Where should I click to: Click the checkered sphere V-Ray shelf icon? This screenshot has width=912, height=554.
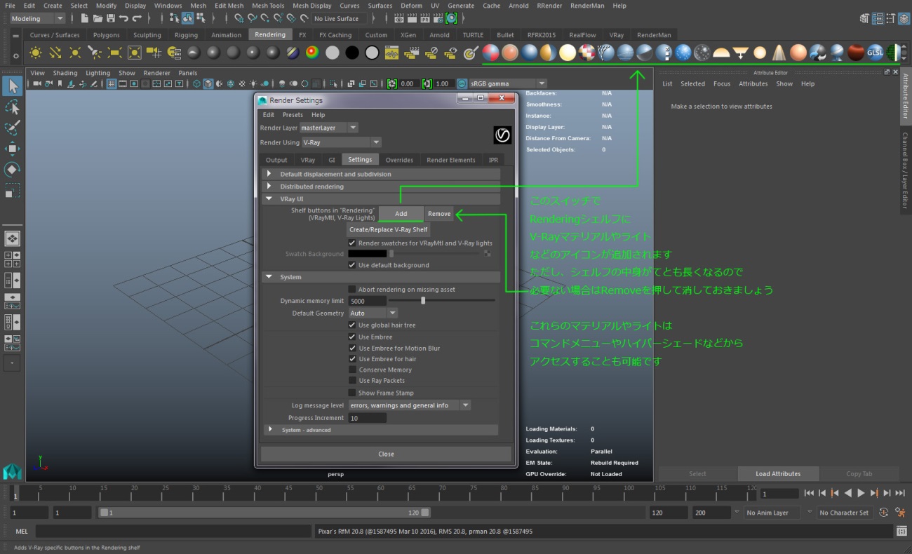point(586,53)
